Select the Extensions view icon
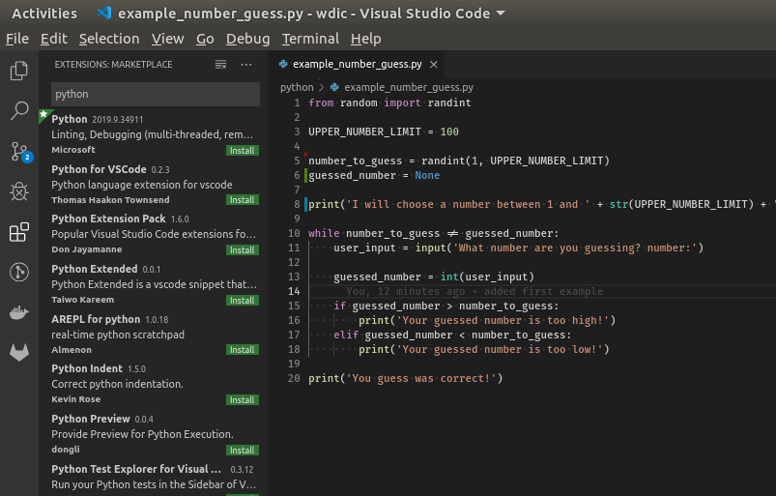 coord(18,232)
